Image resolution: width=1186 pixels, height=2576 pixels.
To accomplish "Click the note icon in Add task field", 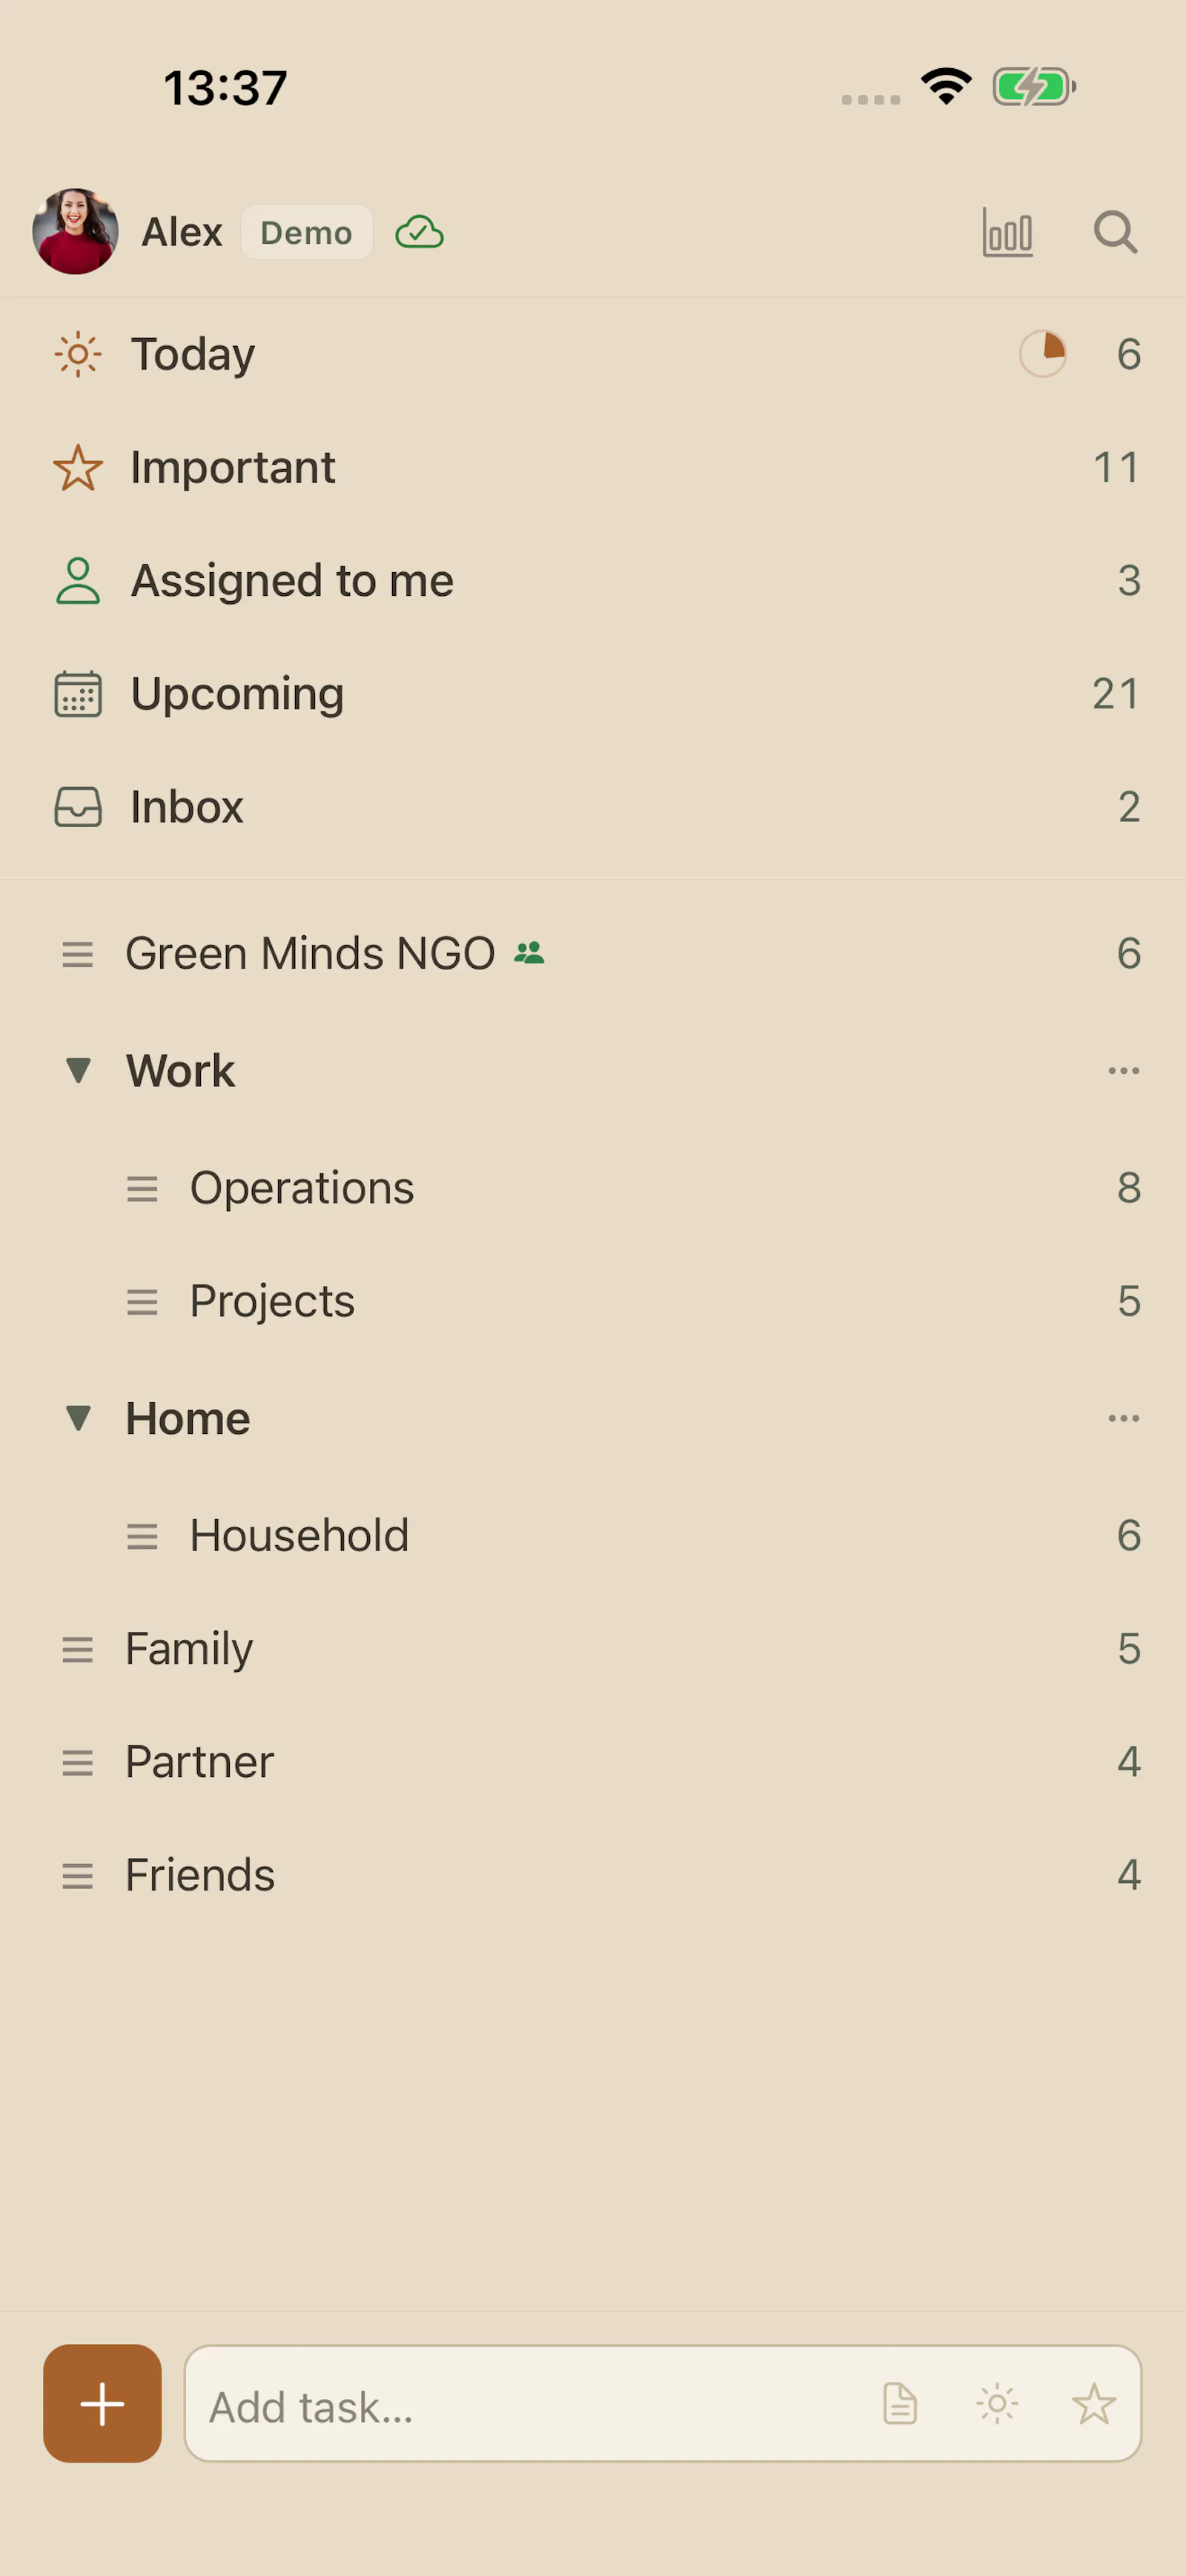I will click(x=900, y=2403).
